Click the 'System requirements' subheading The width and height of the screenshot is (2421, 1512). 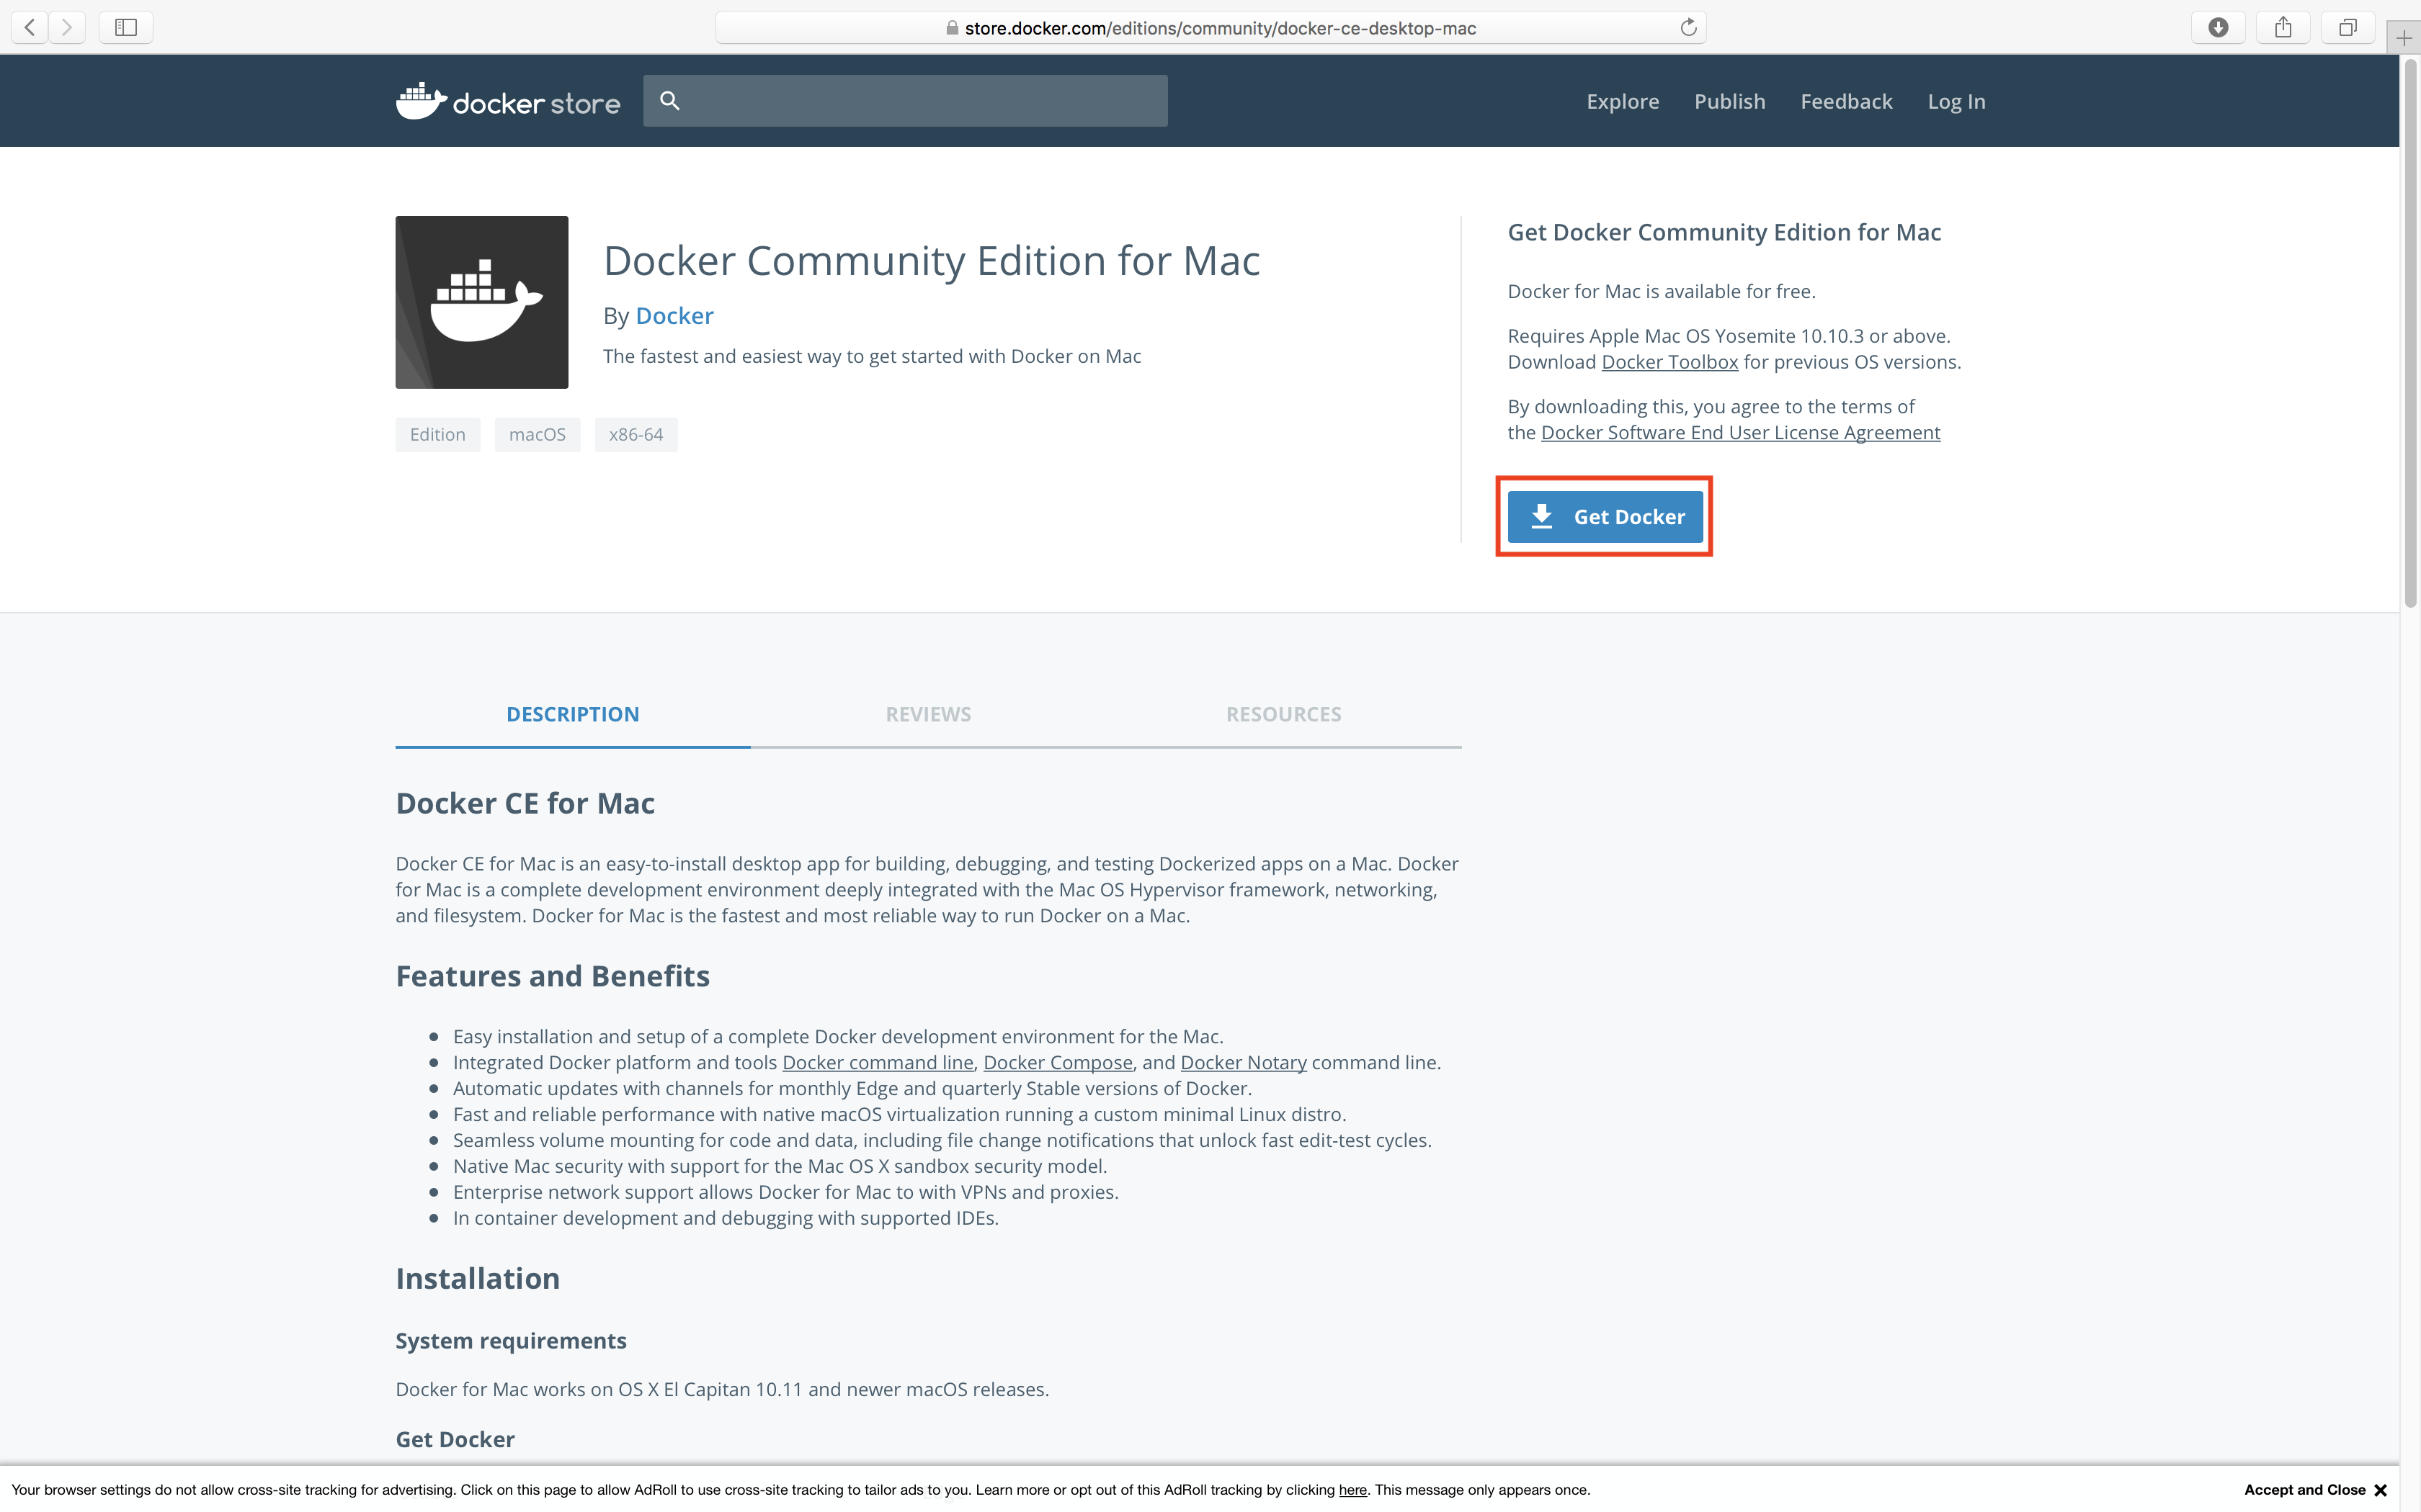[510, 1341]
